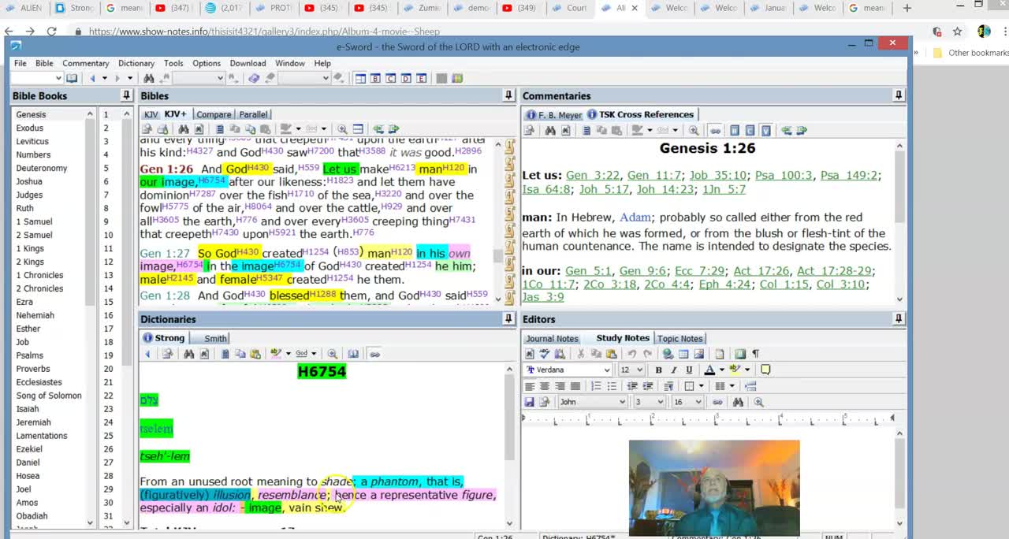Switch to the F. B. Meyer commentary tab
Screen dimensions: 1009x539
tap(553, 114)
